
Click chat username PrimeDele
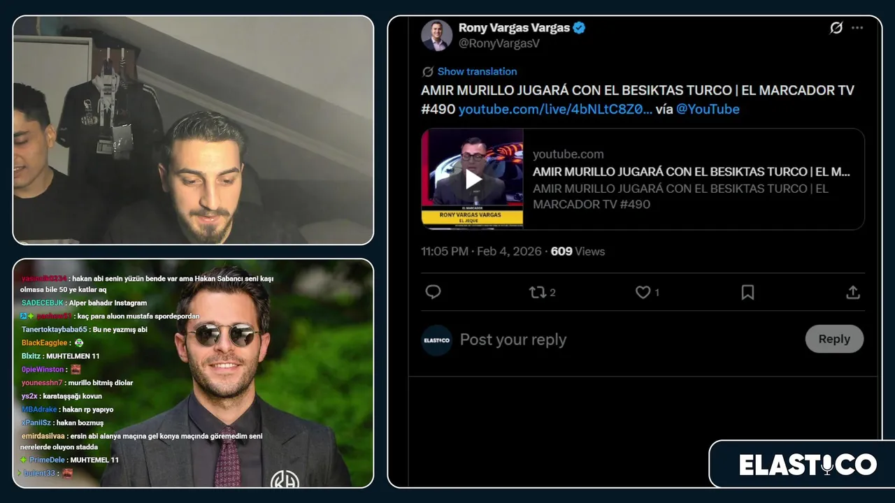point(47,460)
